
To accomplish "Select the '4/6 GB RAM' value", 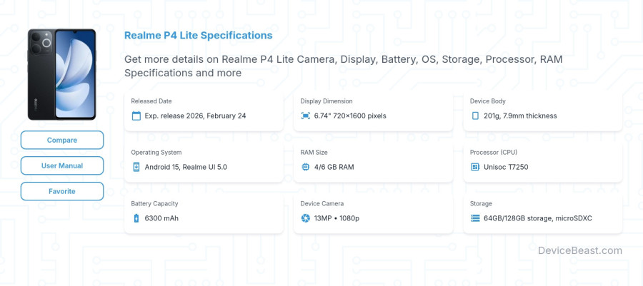I will pyautogui.click(x=334, y=167).
